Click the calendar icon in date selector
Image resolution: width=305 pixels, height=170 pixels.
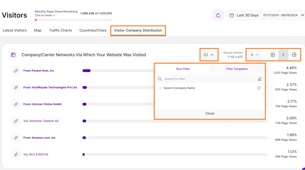[232, 15]
